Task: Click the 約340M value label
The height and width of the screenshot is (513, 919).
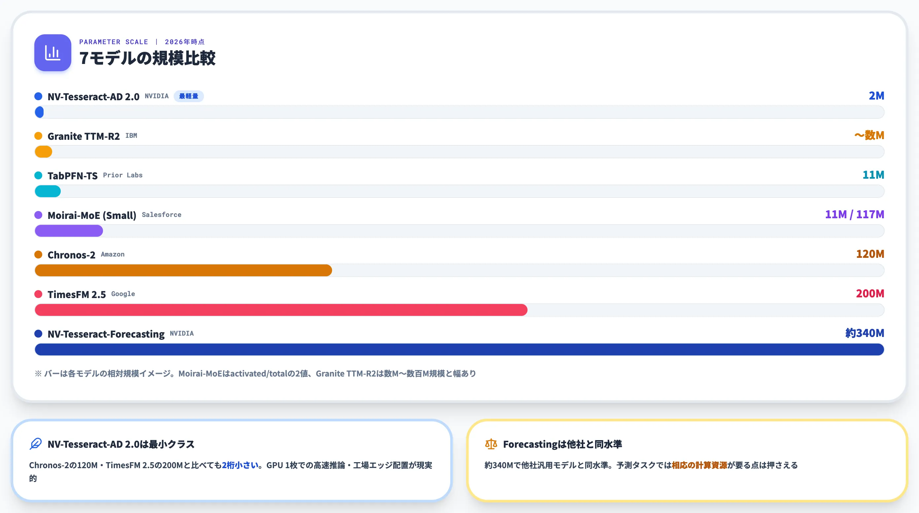Action: [865, 333]
